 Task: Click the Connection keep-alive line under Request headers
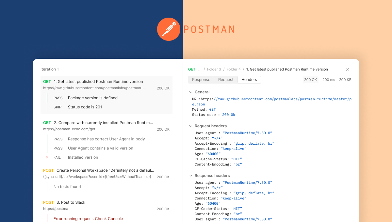pos(220,149)
